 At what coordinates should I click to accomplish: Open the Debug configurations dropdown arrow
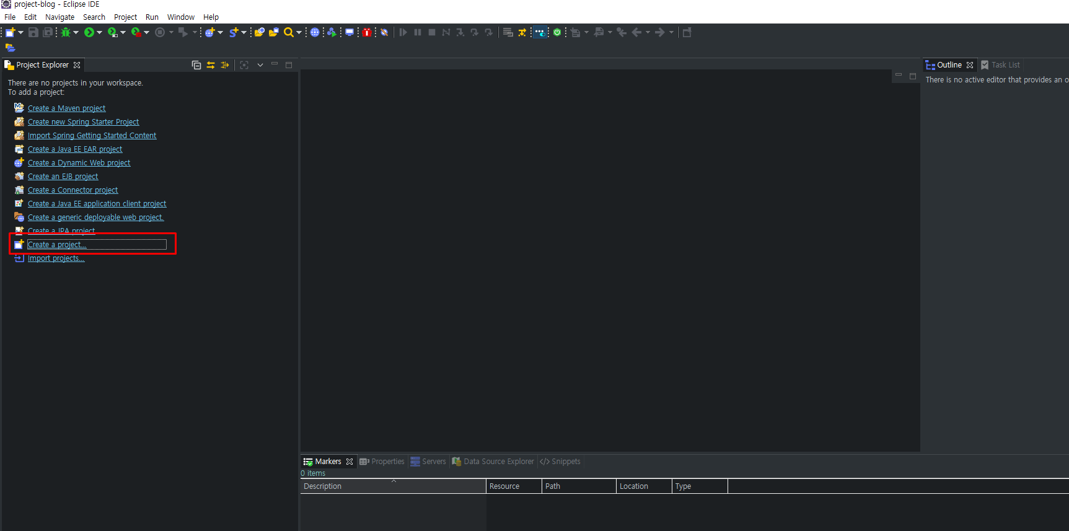(76, 32)
